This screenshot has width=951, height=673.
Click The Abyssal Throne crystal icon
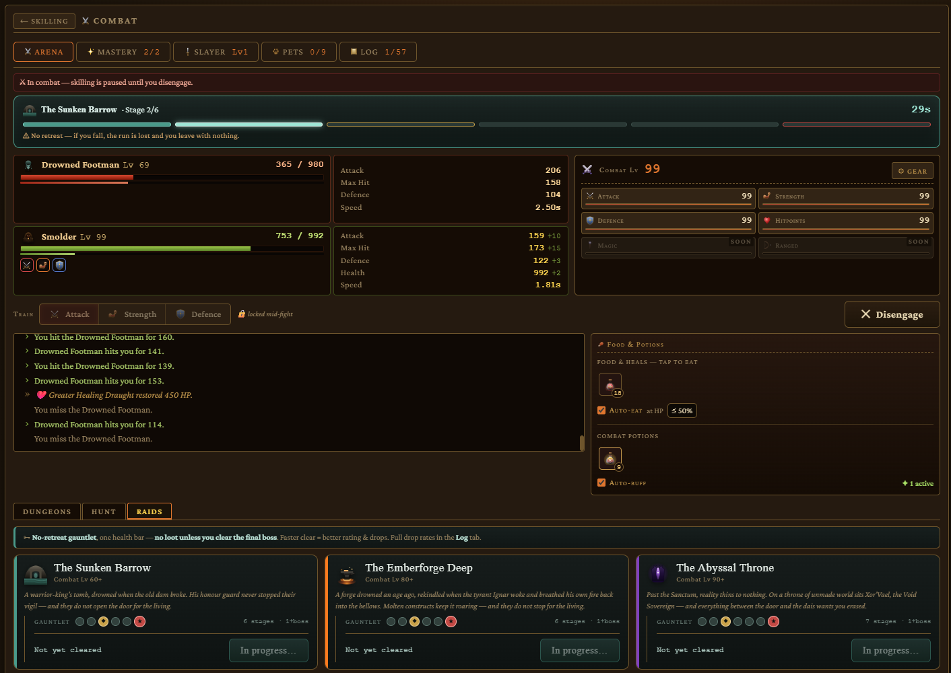pyautogui.click(x=658, y=574)
